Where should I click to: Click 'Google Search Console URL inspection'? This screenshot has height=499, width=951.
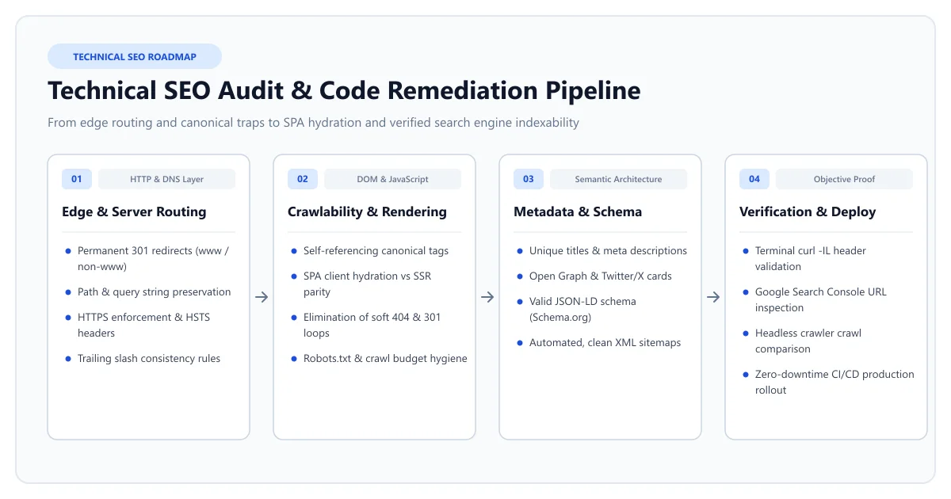[x=821, y=299]
